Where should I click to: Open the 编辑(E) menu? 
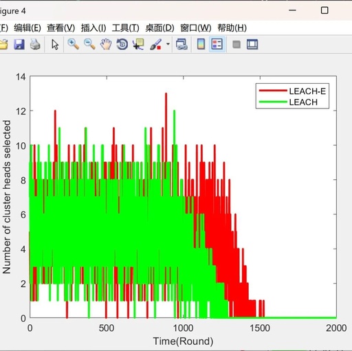(27, 28)
